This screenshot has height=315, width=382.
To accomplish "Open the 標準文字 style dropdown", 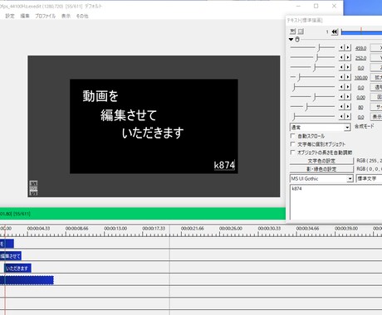I will tap(369, 179).
